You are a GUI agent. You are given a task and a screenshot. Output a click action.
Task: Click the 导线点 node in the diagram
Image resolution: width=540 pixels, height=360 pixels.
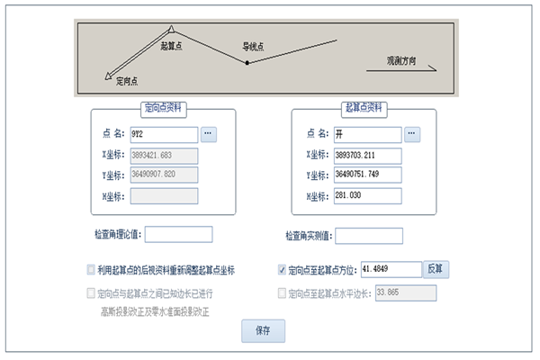coord(247,63)
